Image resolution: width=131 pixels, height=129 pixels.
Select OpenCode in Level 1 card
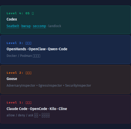(39, 109)
